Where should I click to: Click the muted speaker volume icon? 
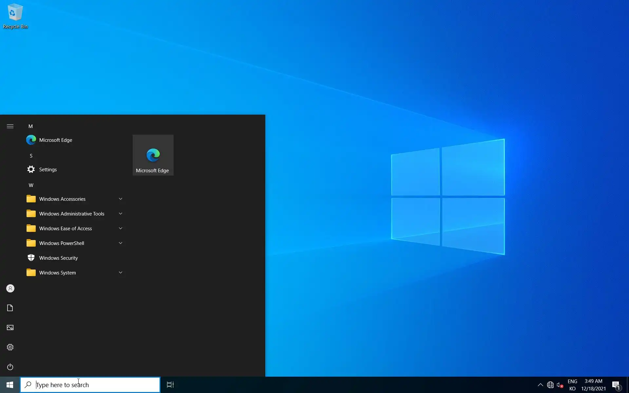(560, 385)
